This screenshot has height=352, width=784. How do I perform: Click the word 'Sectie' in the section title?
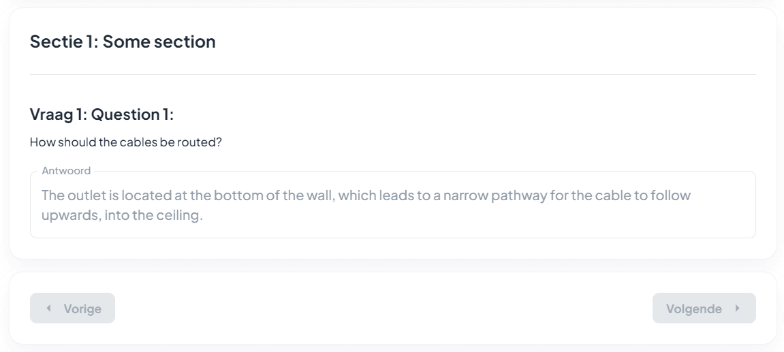pos(53,42)
